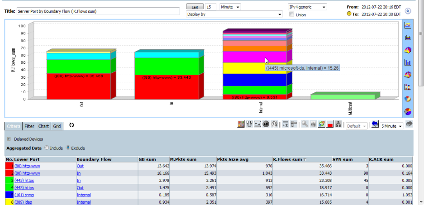Screen dimensions: 424x205
Task: Open the '5 Minute' interval dropdown
Action: point(391,126)
